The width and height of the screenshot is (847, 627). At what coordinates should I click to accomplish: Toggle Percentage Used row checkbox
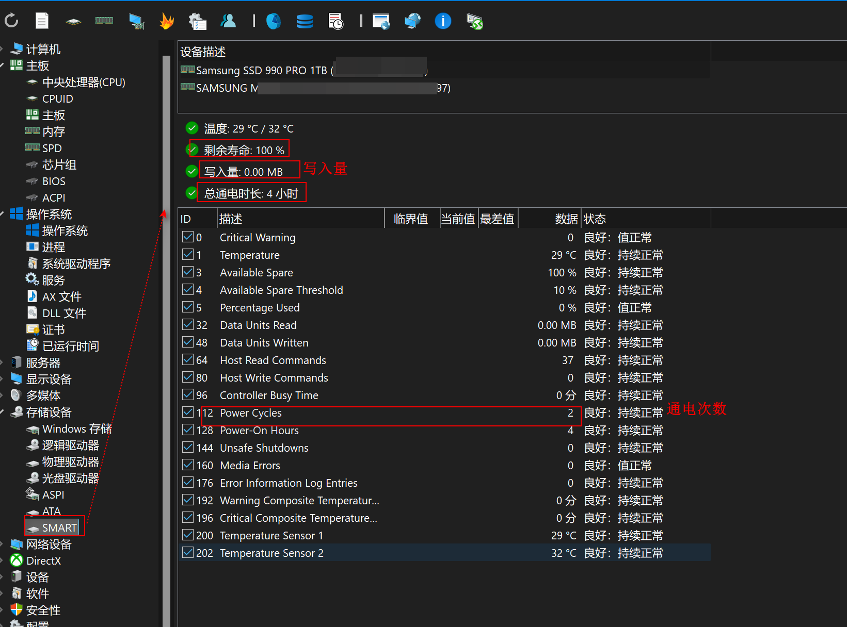pyautogui.click(x=188, y=307)
